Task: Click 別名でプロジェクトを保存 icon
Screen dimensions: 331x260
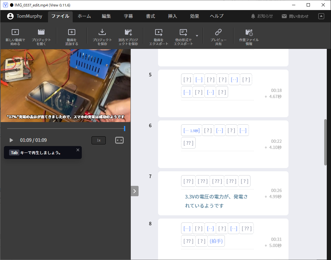Action: tap(128, 32)
